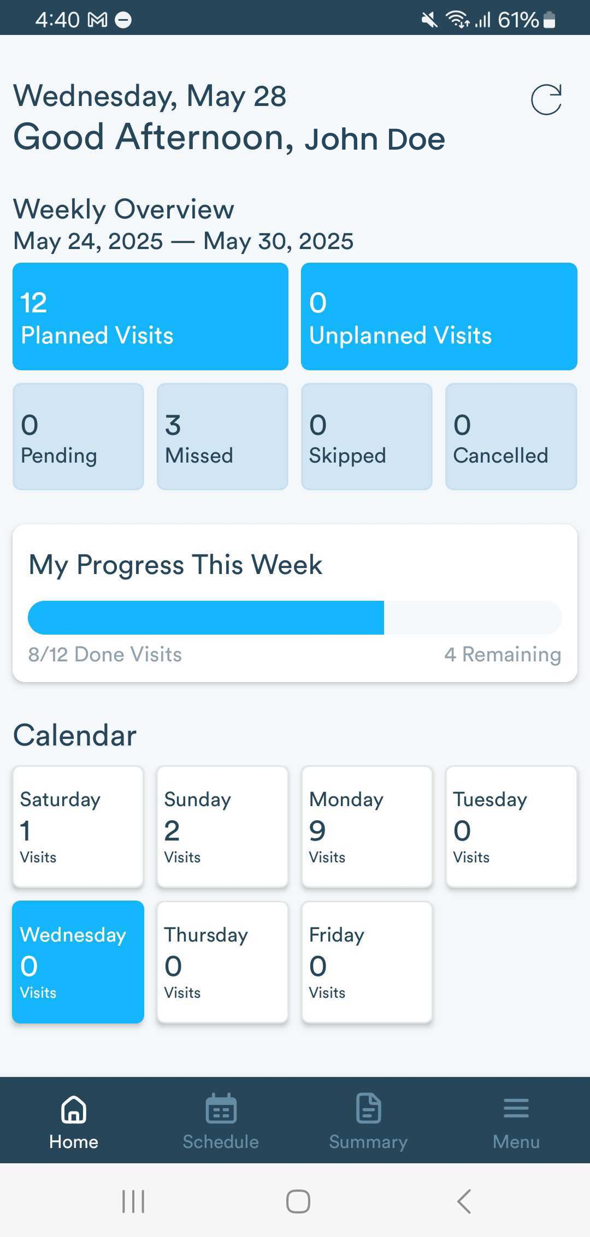The image size is (590, 1237).
Task: Open the Schedule calendar icon
Action: (221, 1109)
